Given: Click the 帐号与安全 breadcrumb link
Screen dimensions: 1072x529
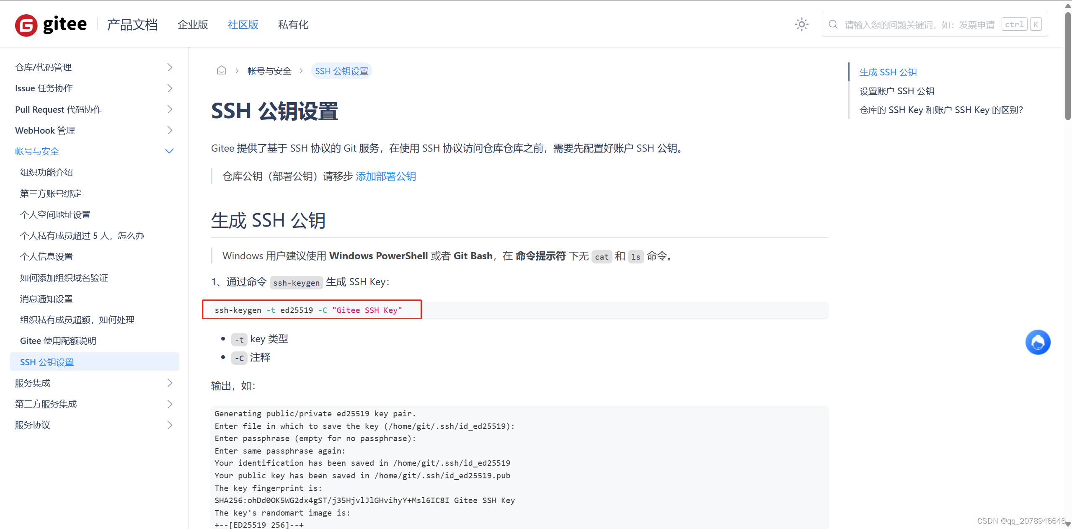Looking at the screenshot, I should point(269,71).
